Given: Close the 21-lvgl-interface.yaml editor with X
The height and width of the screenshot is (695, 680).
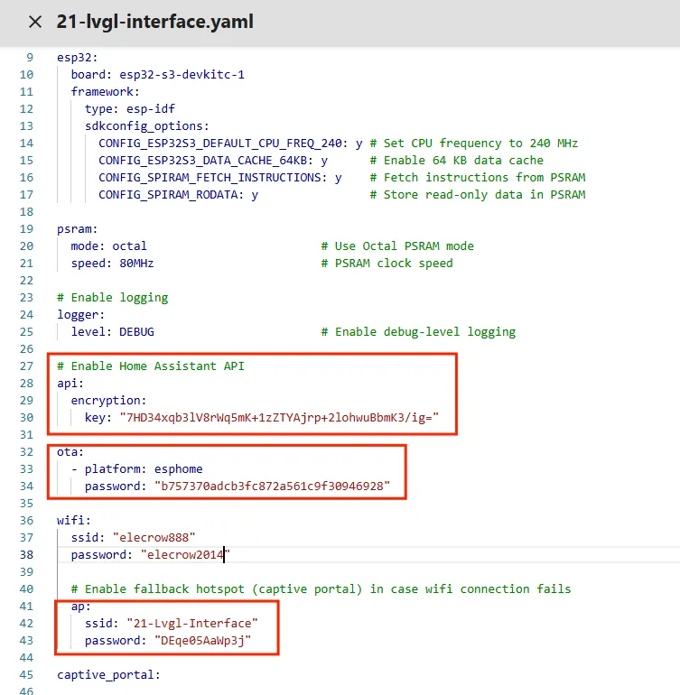Looking at the screenshot, I should click(34, 22).
